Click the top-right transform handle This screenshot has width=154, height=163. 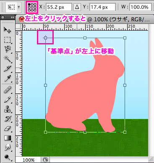[x=125, y=38]
